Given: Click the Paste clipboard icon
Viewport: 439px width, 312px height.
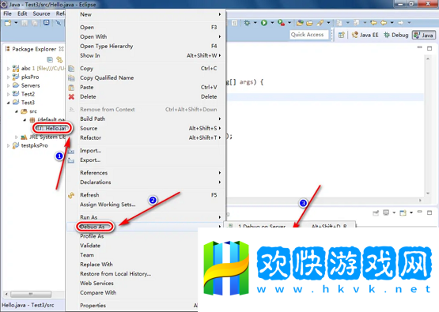Looking at the screenshot, I should (x=71, y=87).
